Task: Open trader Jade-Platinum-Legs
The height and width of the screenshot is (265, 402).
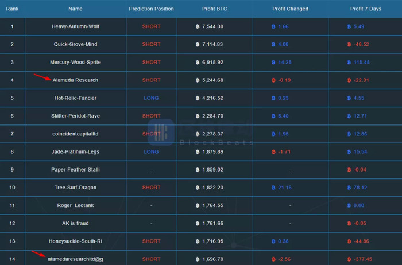Action: click(x=75, y=152)
